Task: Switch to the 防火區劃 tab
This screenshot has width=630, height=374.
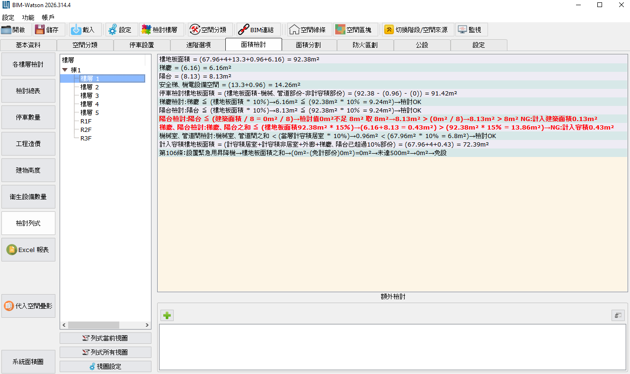Action: click(x=365, y=45)
